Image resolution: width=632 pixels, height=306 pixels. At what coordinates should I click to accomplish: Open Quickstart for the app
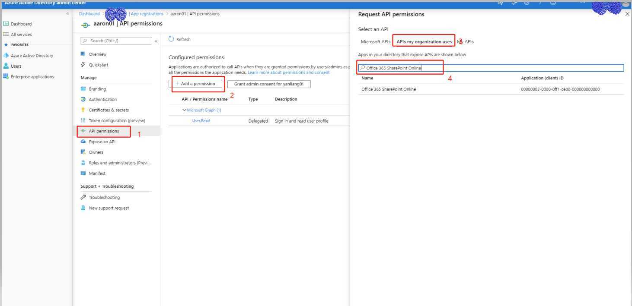pos(98,65)
